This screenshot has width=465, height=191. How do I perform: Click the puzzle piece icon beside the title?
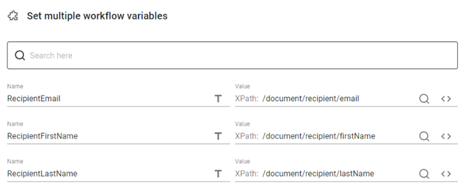tap(13, 16)
